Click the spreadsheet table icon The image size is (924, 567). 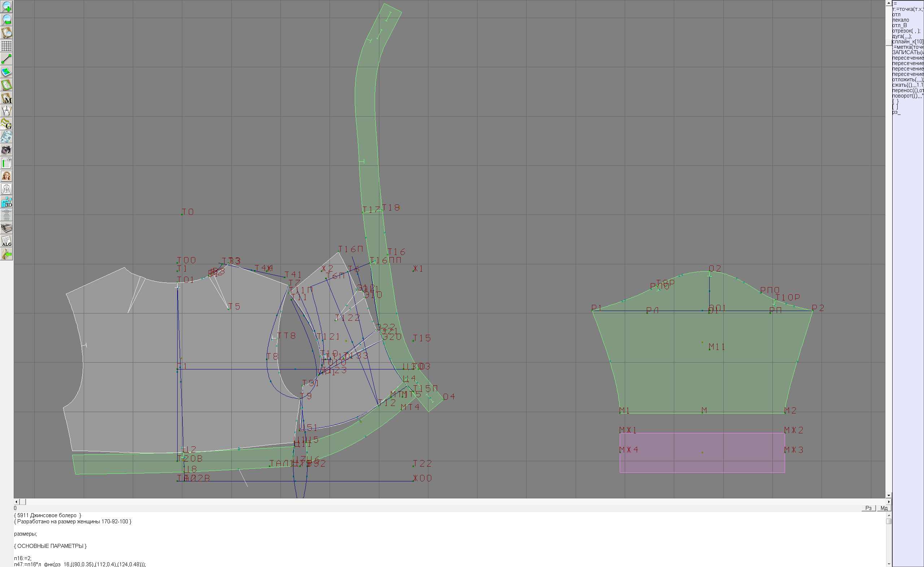pyautogui.click(x=7, y=163)
